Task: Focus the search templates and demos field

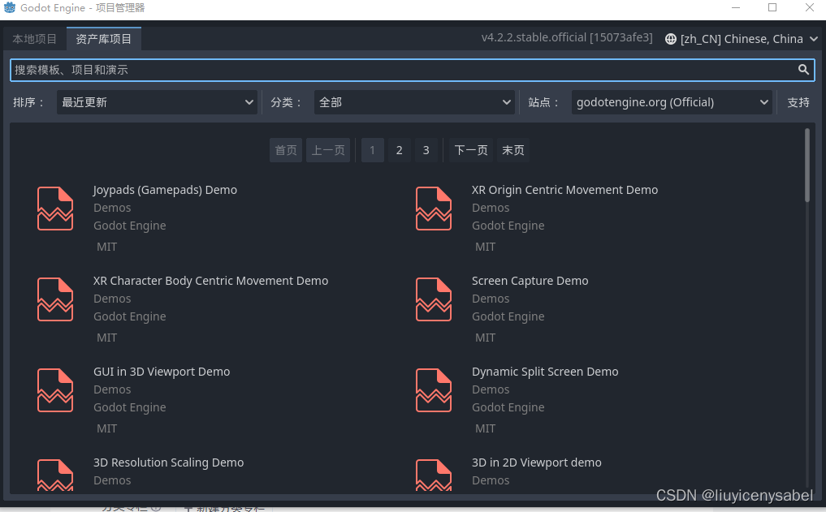Action: point(413,70)
